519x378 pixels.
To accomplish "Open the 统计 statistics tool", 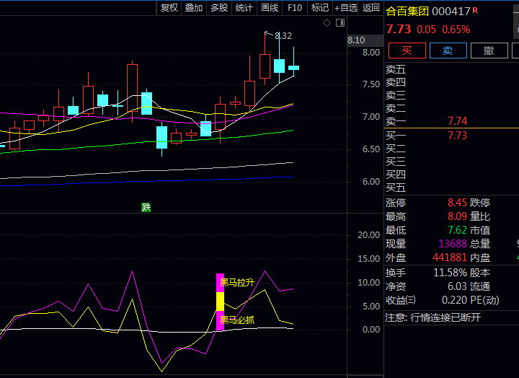I will (x=244, y=8).
